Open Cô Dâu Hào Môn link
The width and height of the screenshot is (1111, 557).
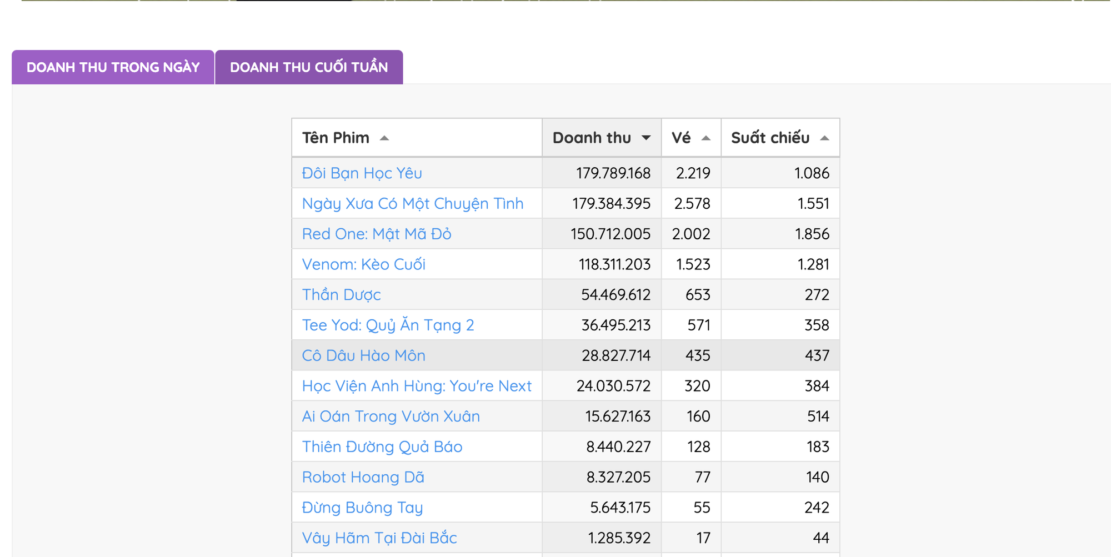click(364, 355)
